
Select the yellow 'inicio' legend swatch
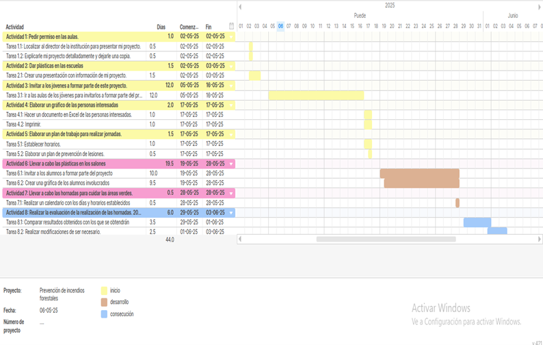pyautogui.click(x=104, y=291)
